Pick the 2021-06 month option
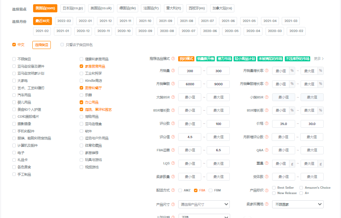341x218 pixels. [228, 21]
